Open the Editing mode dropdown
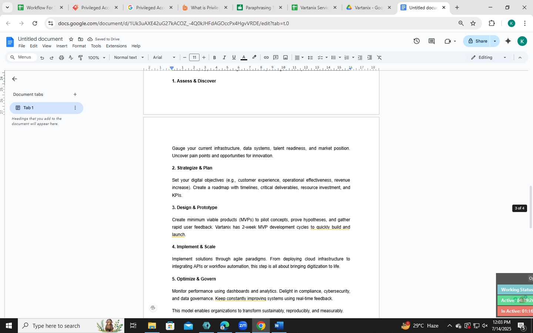This screenshot has height=333, width=533. pos(489,58)
